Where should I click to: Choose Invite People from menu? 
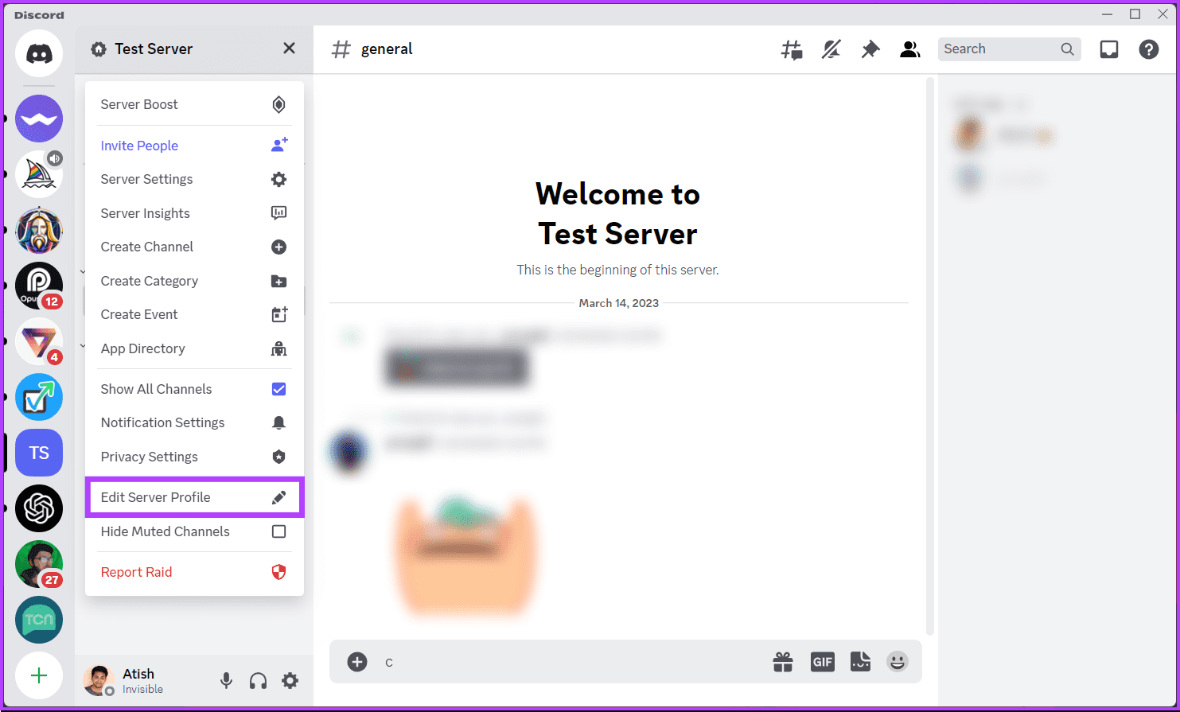point(194,146)
